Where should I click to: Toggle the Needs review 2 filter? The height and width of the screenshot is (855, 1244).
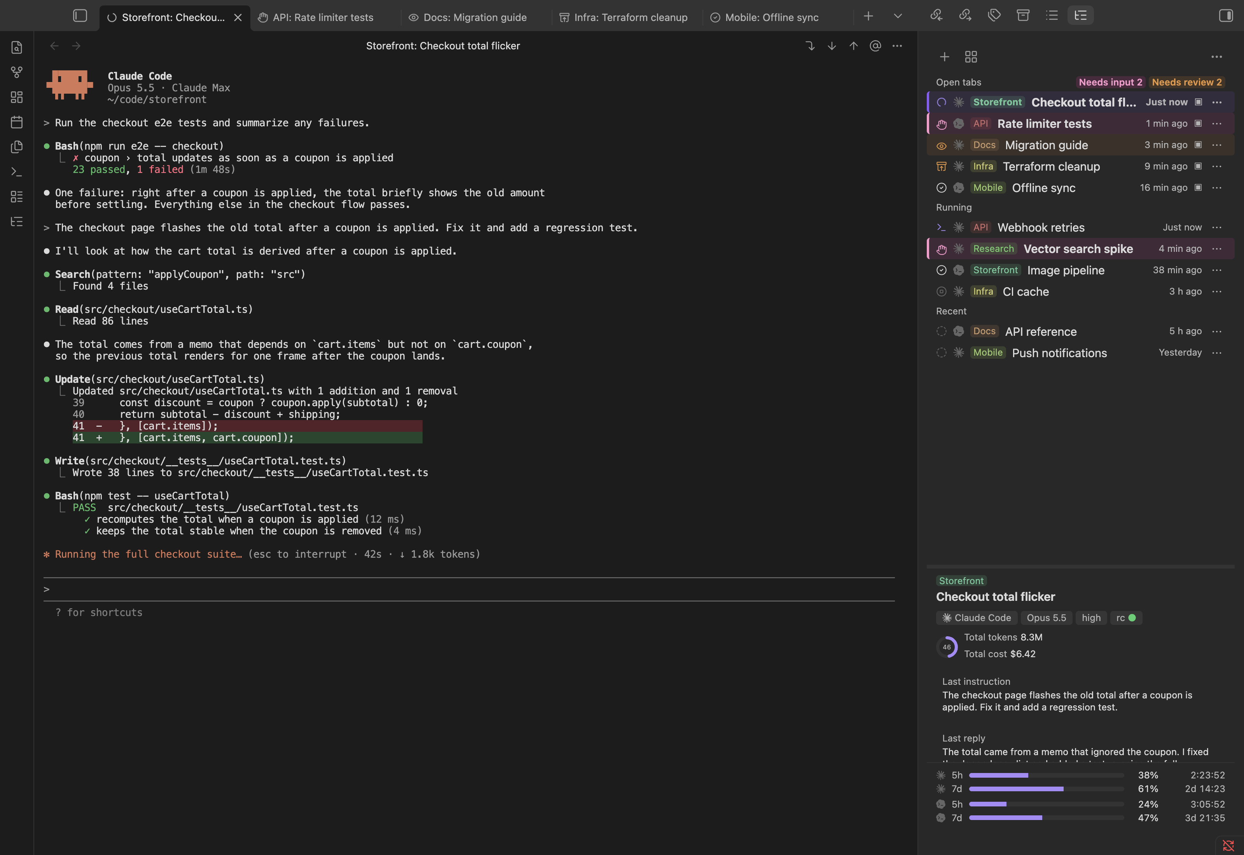coord(1187,82)
